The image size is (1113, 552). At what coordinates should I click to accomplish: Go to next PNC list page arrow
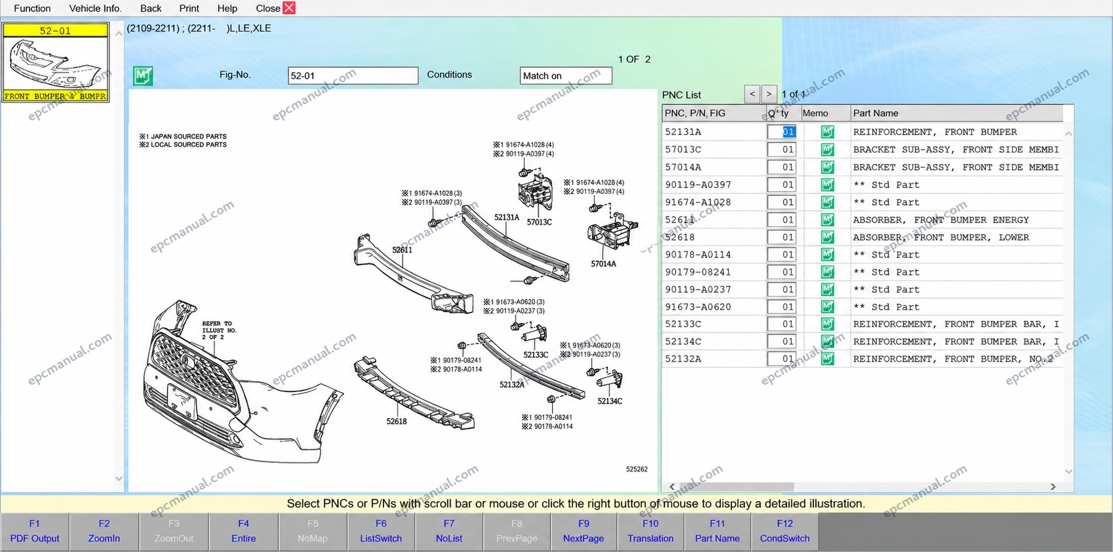pos(769,94)
